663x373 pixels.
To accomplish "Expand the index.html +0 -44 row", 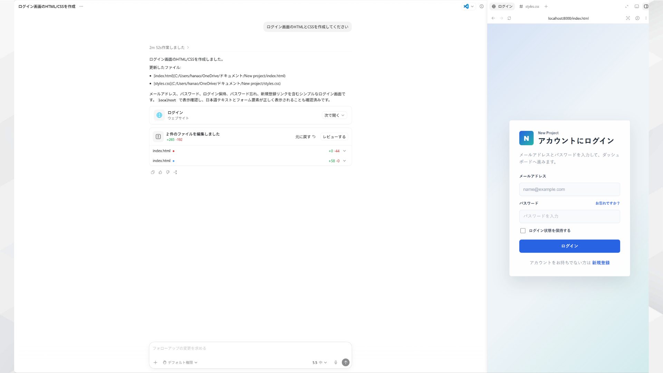I will [344, 151].
